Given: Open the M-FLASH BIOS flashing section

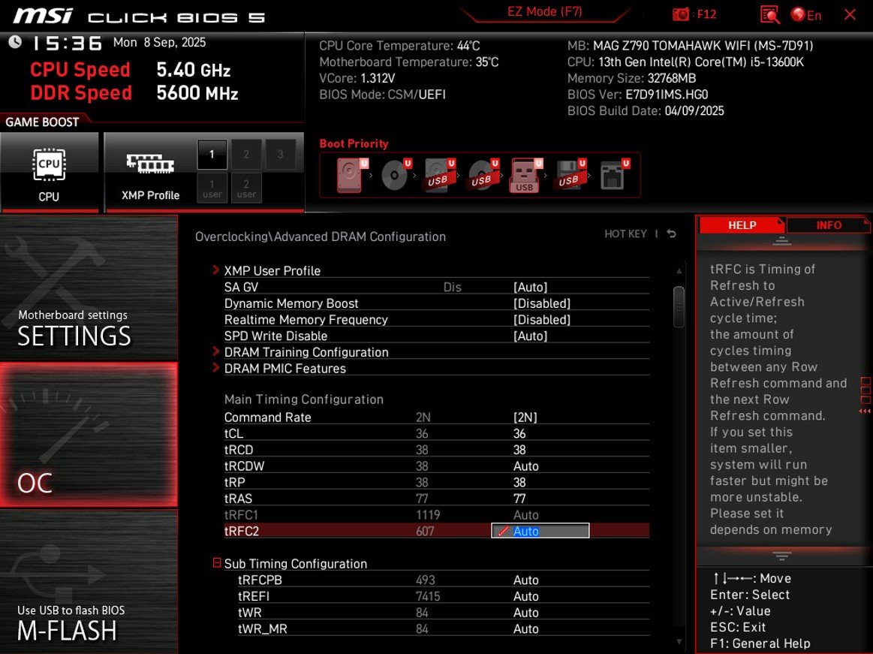Looking at the screenshot, I should (x=89, y=582).
